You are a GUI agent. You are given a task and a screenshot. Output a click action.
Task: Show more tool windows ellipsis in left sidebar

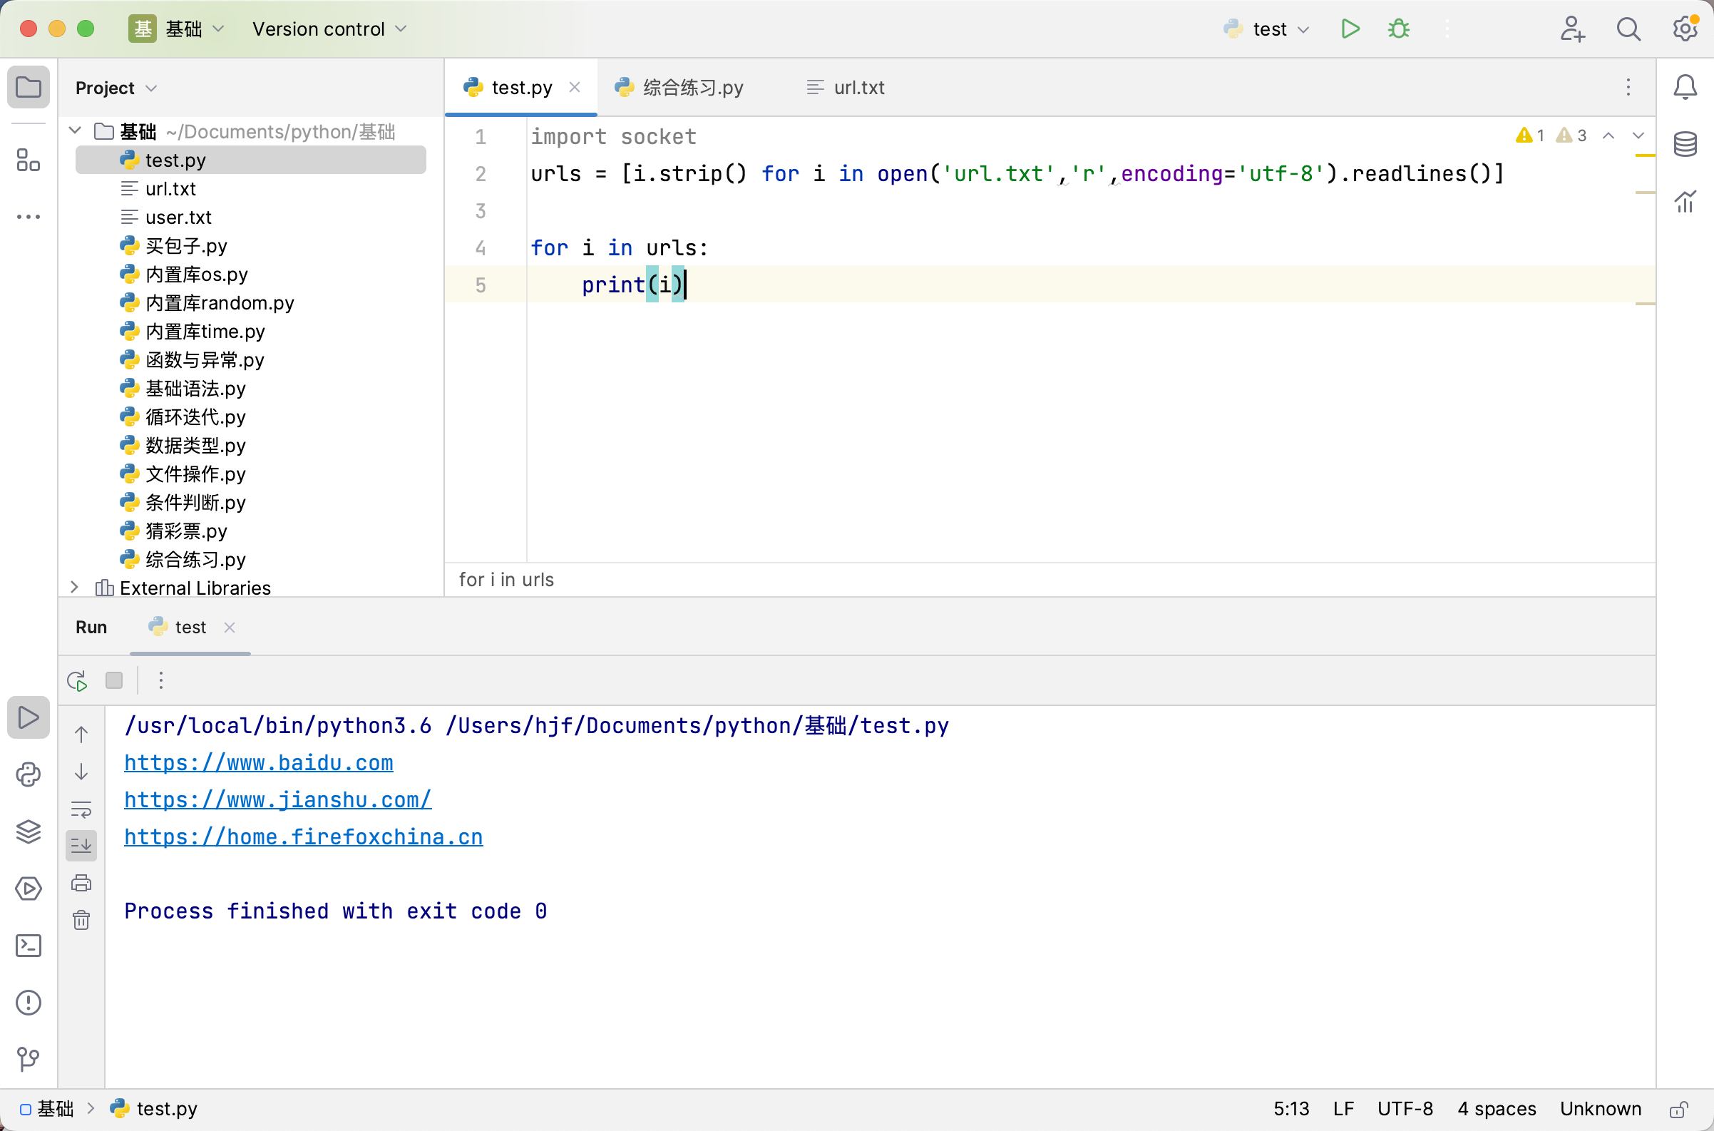point(28,216)
